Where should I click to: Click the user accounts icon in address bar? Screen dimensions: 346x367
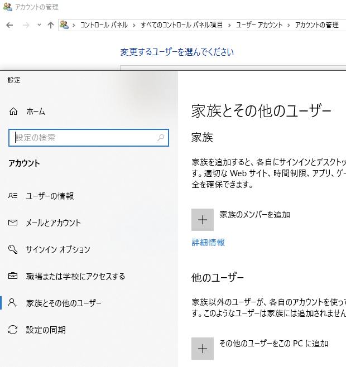tap(65, 25)
